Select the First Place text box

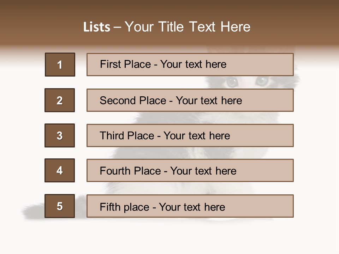point(190,65)
